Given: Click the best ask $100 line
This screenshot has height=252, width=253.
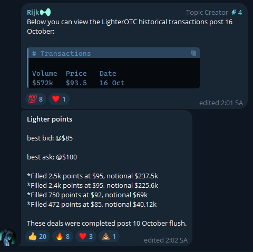Looking at the screenshot, I should point(52,157).
